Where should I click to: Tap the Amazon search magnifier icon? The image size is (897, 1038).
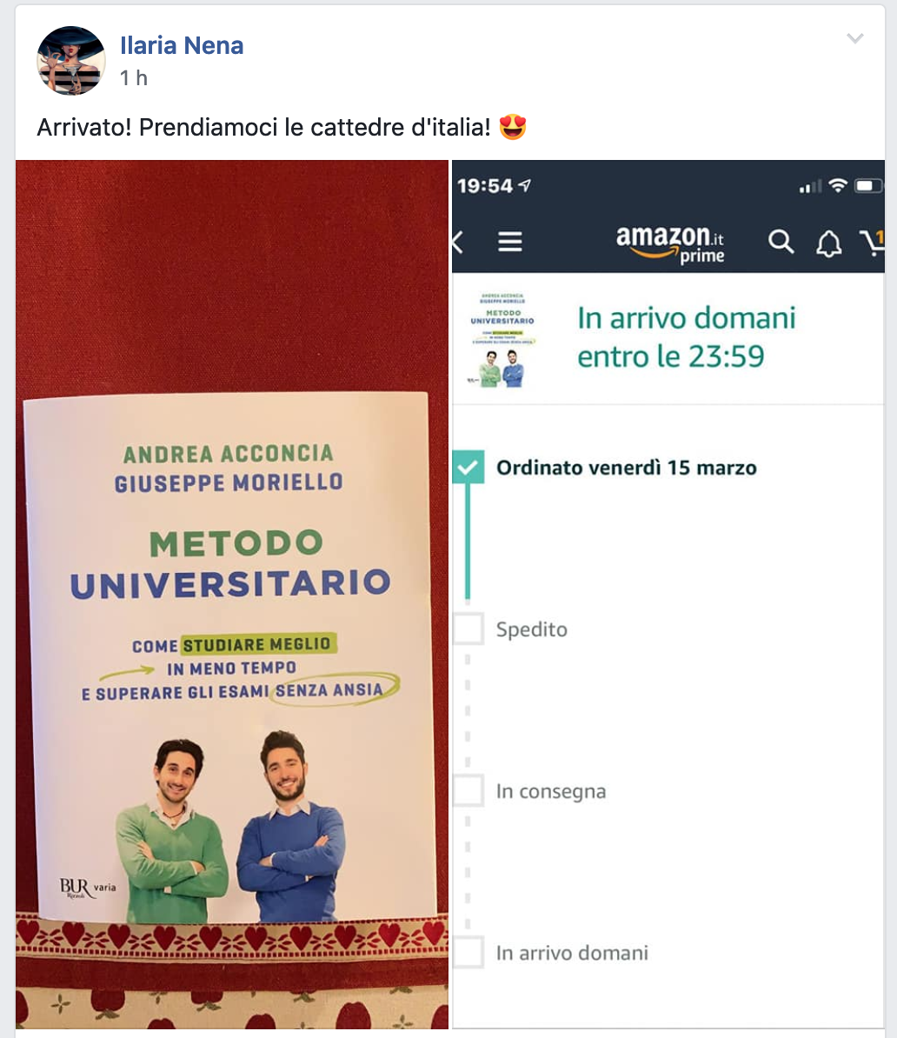pyautogui.click(x=781, y=243)
